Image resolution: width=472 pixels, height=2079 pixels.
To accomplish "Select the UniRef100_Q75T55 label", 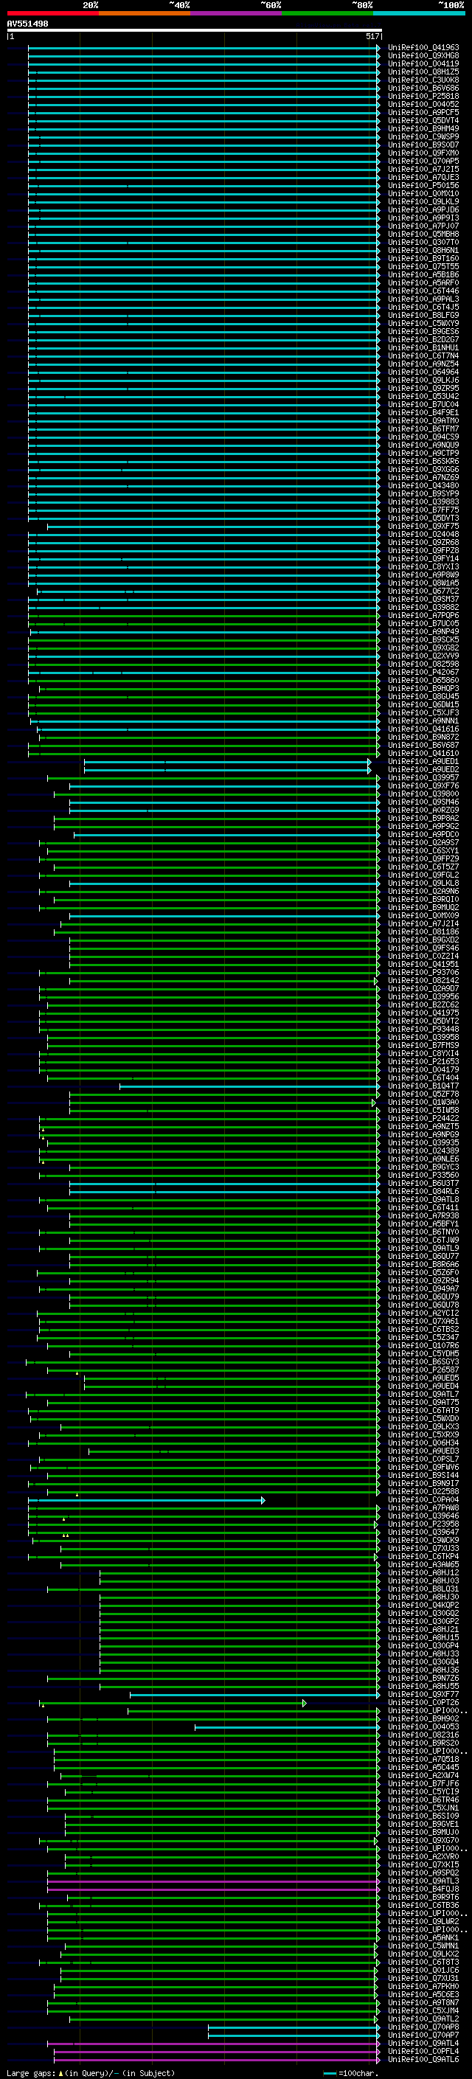I will 423,266.
